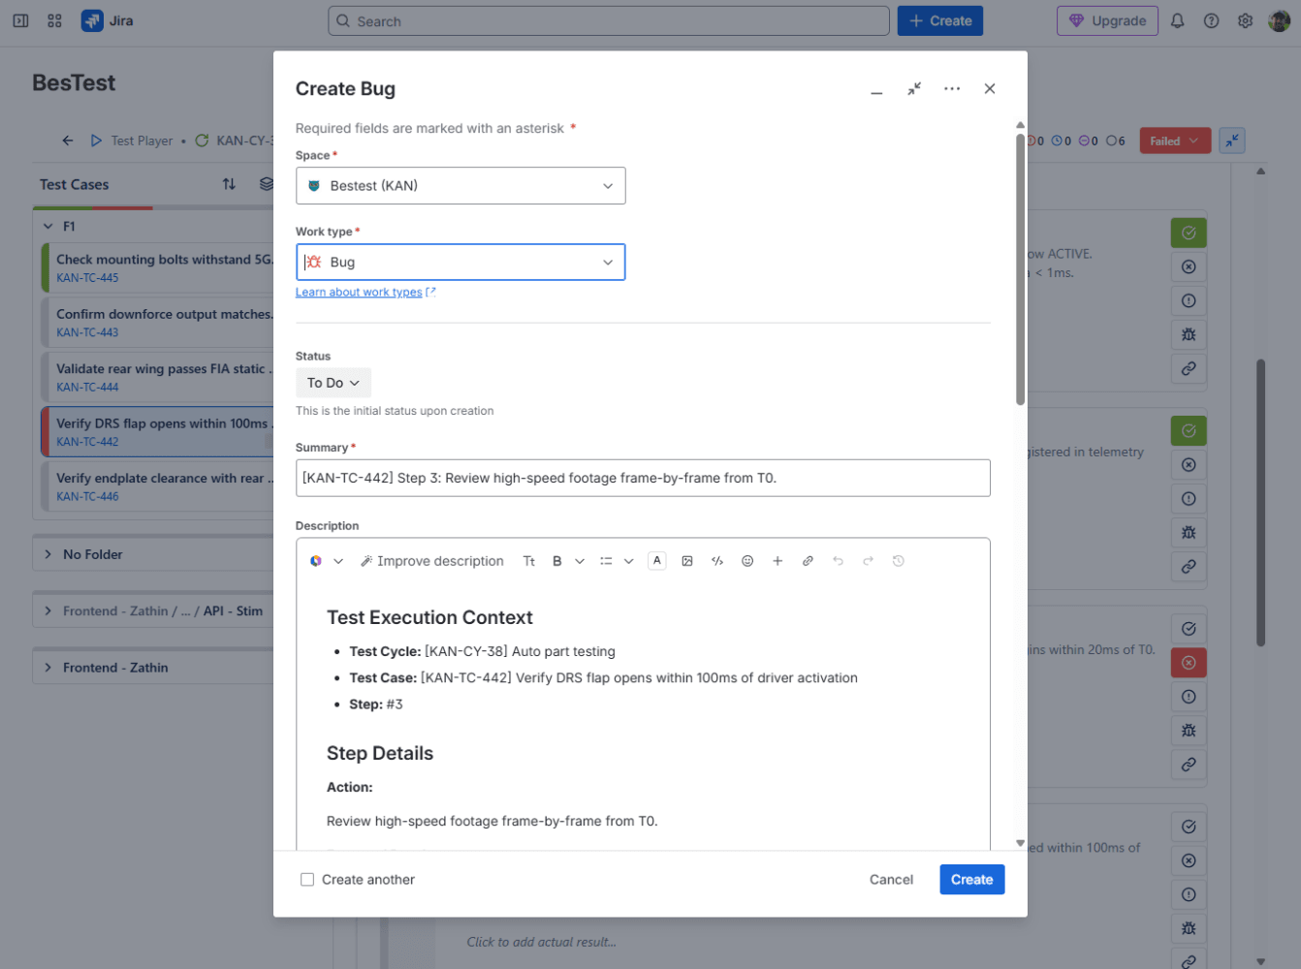
Task: Collapse the test player panel icon
Action: [1232, 141]
